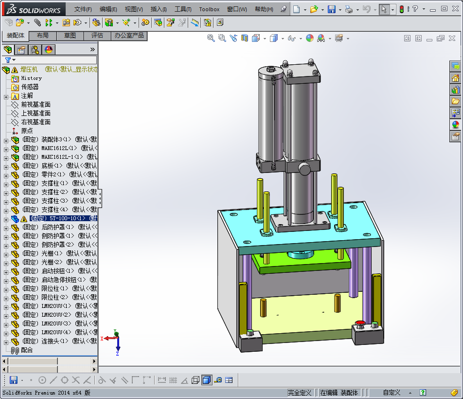Toggle the grid snap icon in bottom toolbar
Screen dimensions: 463x399
(x=173, y=380)
